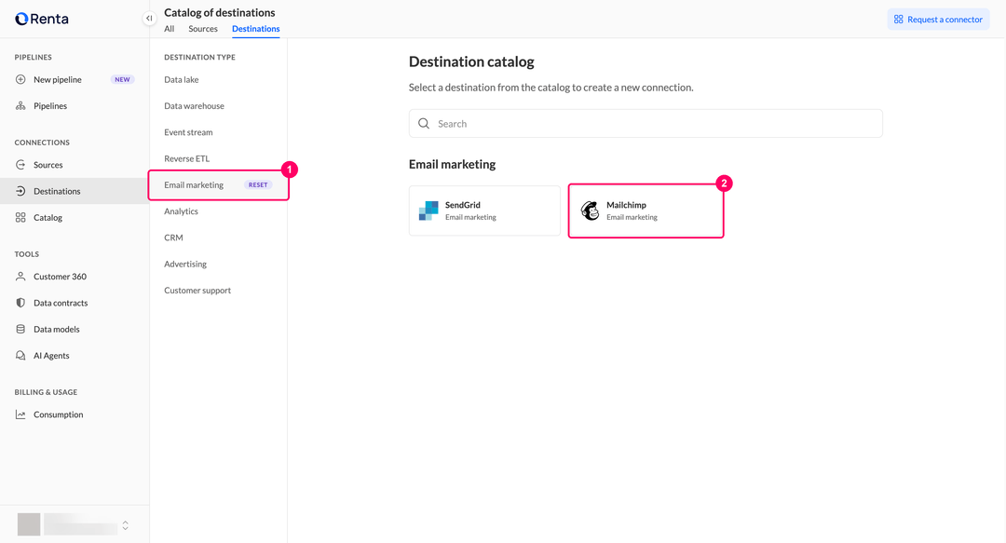The width and height of the screenshot is (1006, 543).
Task: Click the Catalog grid icon
Action: coord(20,218)
